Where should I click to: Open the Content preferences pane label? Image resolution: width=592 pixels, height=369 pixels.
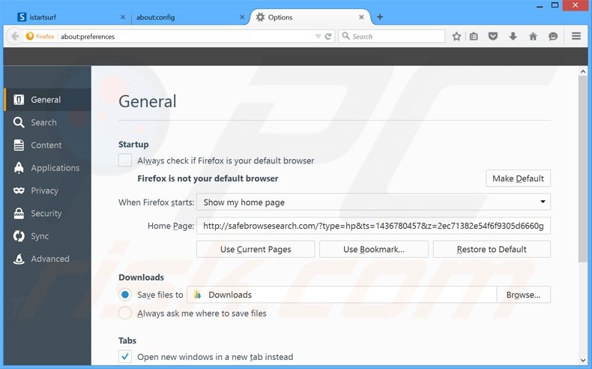click(x=46, y=145)
